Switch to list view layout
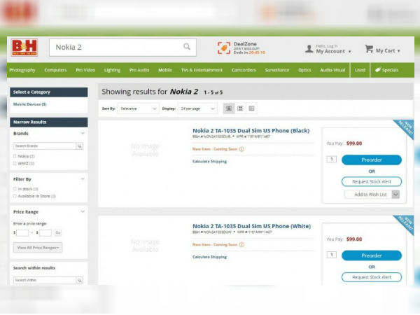The height and width of the screenshot is (315, 420). pos(229,108)
